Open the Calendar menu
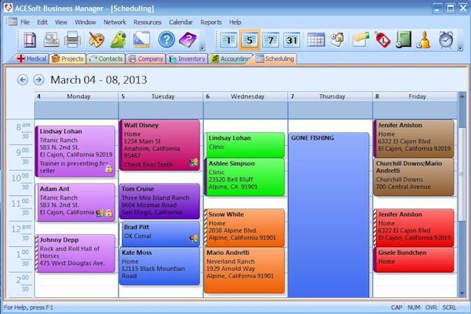 [181, 22]
